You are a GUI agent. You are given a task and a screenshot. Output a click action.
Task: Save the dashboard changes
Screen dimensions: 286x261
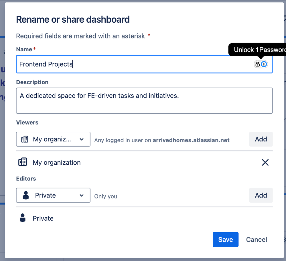[225, 239]
